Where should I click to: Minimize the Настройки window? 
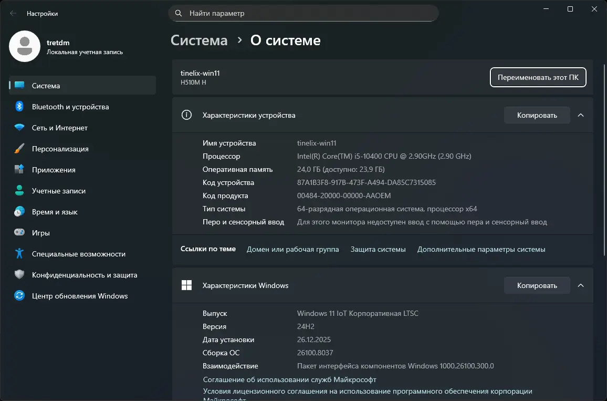tap(546, 9)
